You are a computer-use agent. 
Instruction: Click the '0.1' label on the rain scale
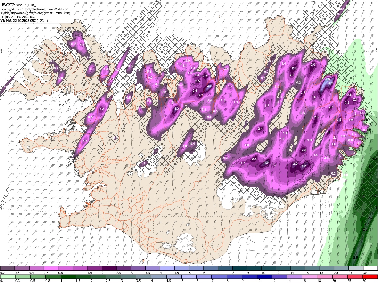pos(3,281)
